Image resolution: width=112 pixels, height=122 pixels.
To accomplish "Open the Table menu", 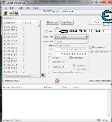I will pyautogui.click(x=20, y=8).
